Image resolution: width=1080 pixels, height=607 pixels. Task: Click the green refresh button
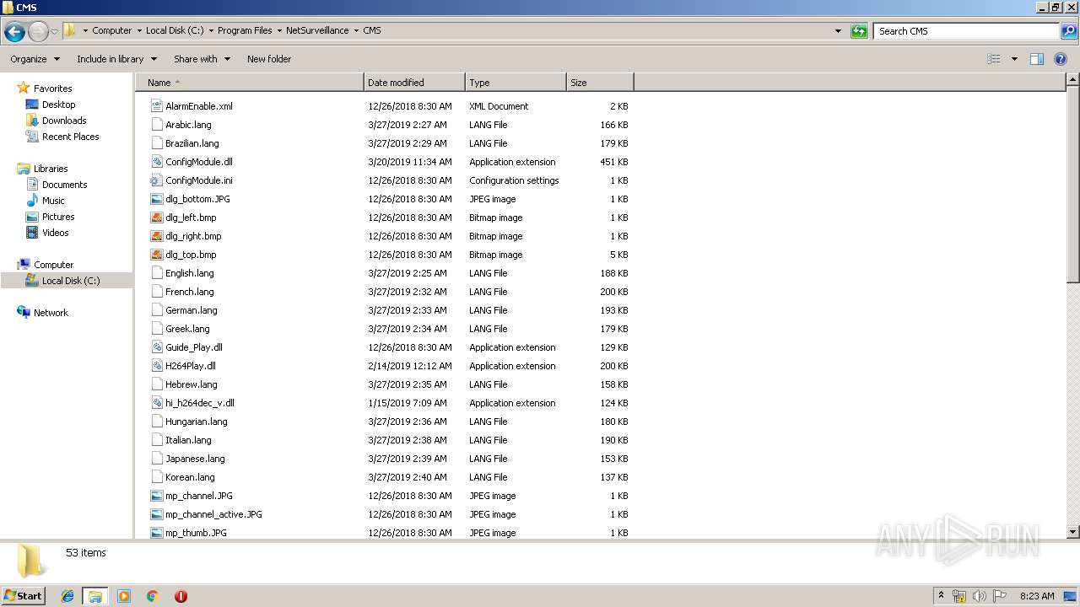pyautogui.click(x=859, y=31)
